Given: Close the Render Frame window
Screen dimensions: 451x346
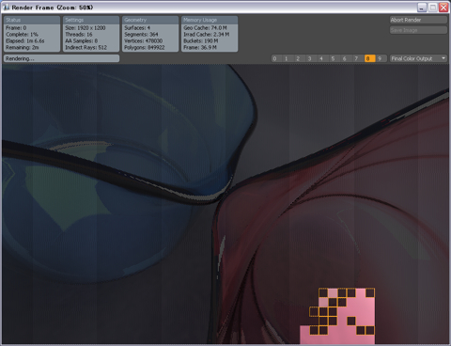Looking at the screenshot, I should pos(443,8).
